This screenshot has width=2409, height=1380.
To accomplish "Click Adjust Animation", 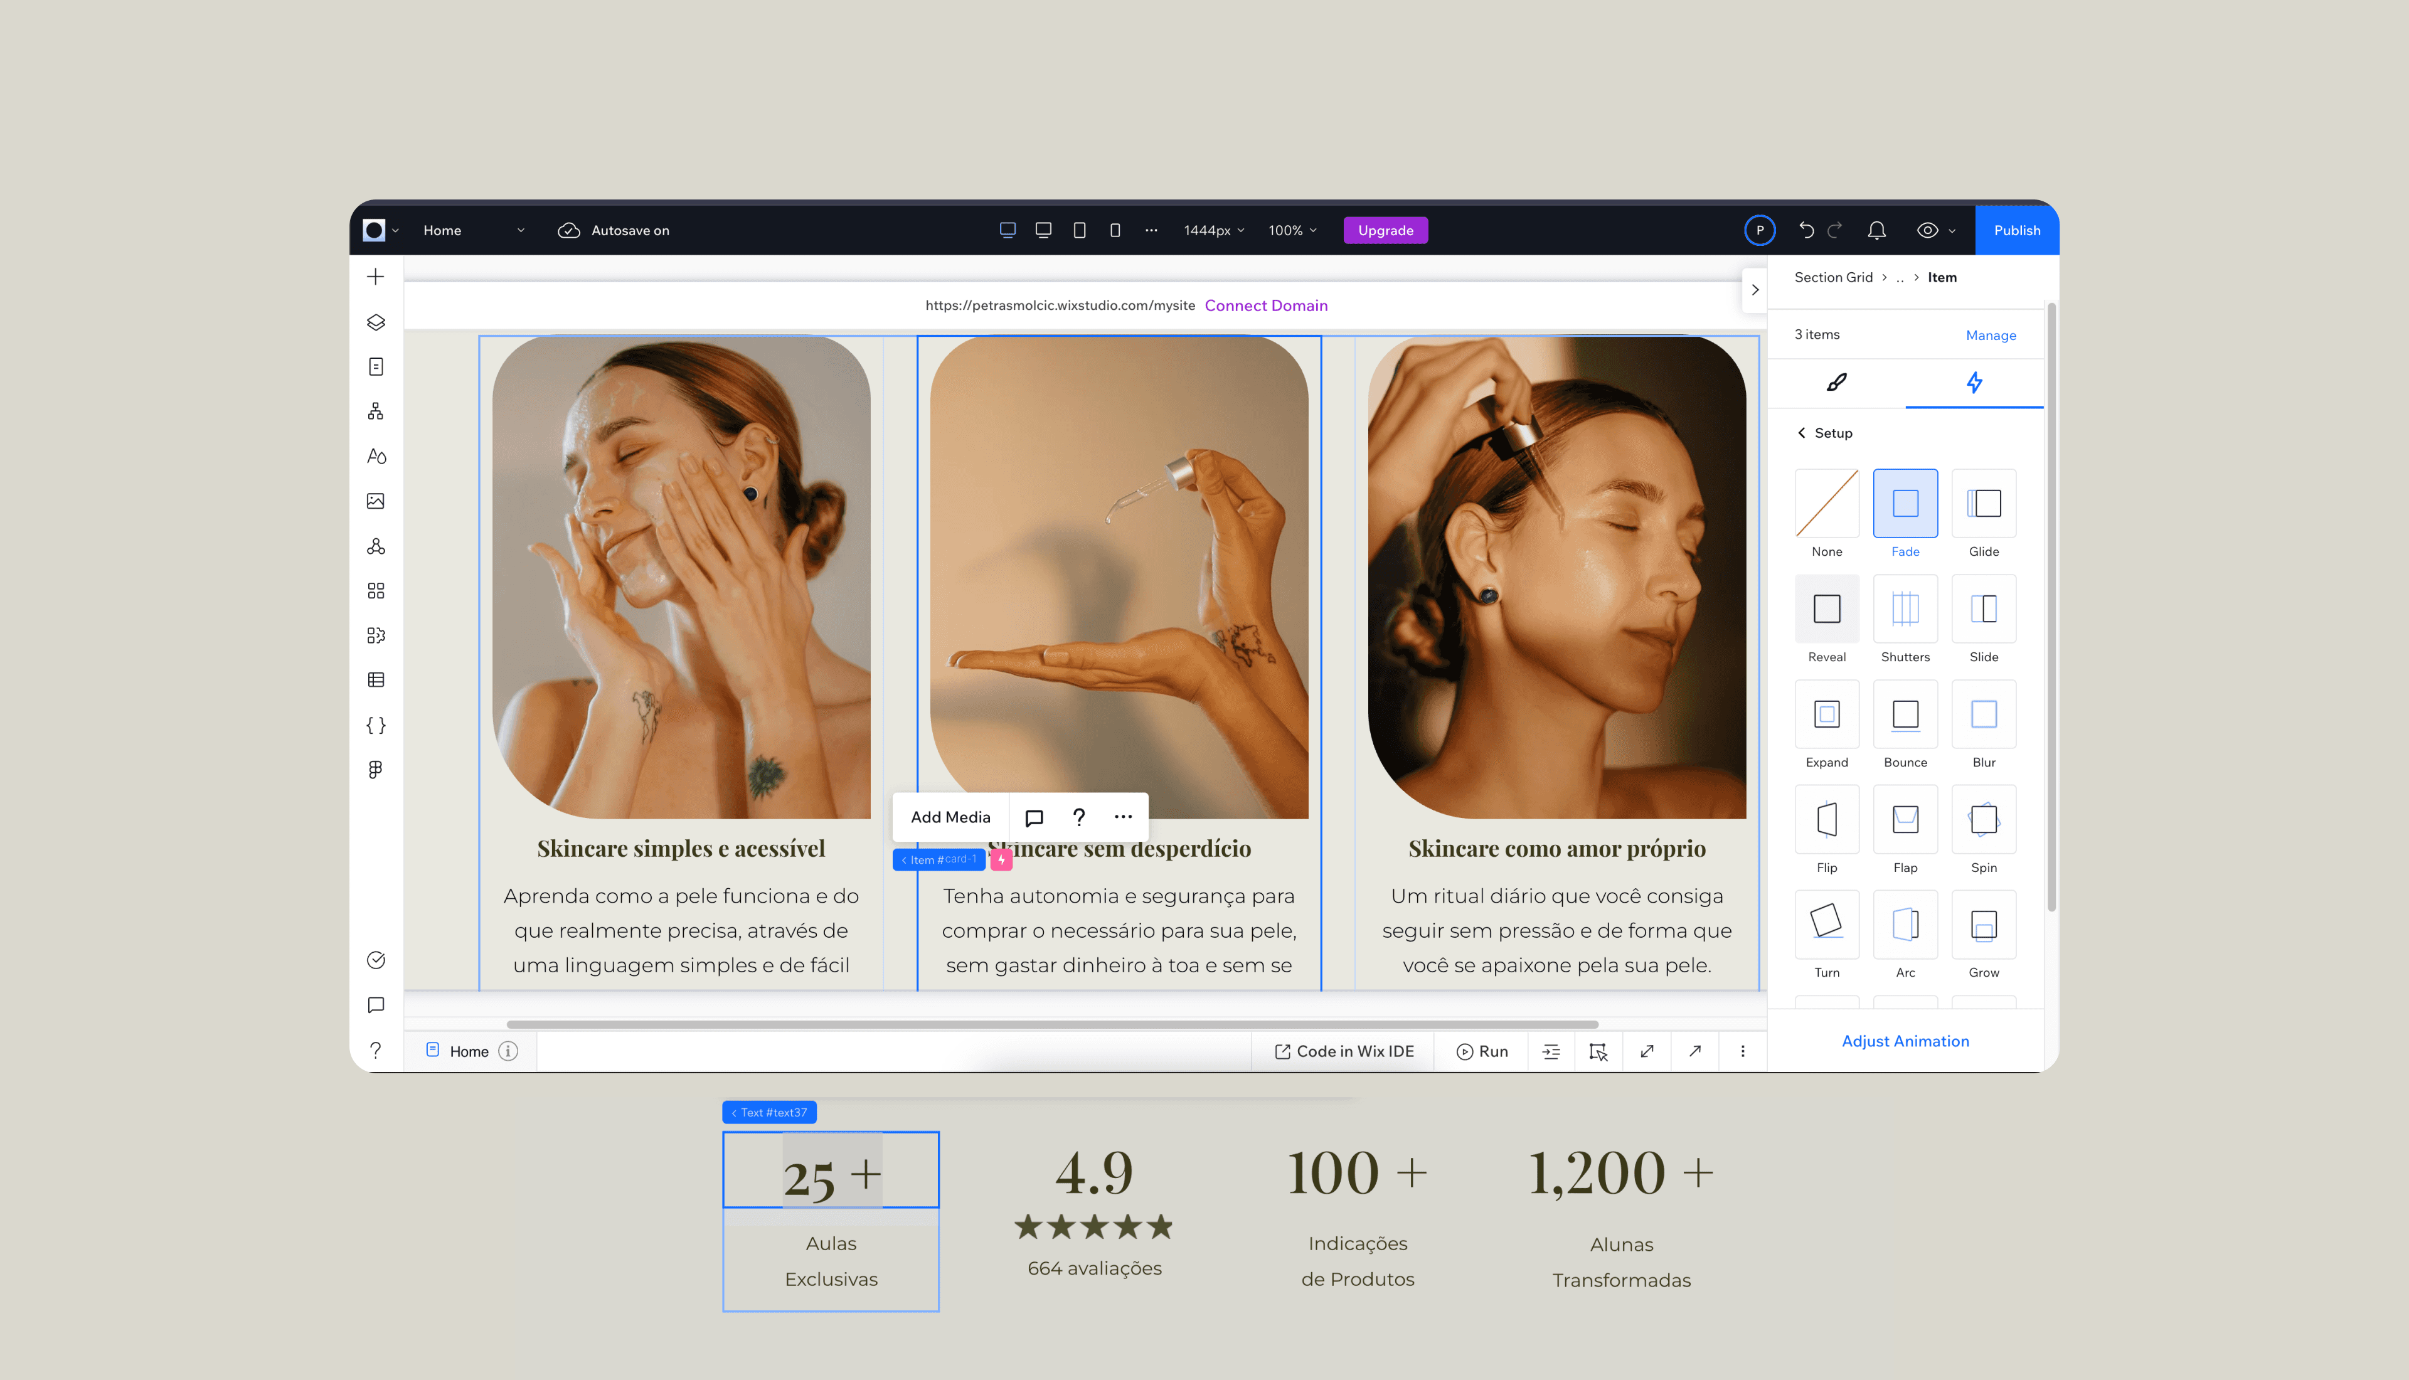I will tap(1905, 1041).
